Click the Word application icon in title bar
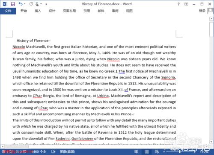Viewport: 214px width, 155px height. (x=5, y=4)
